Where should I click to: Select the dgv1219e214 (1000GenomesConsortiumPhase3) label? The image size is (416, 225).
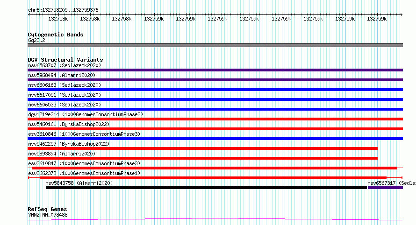(x=86, y=114)
